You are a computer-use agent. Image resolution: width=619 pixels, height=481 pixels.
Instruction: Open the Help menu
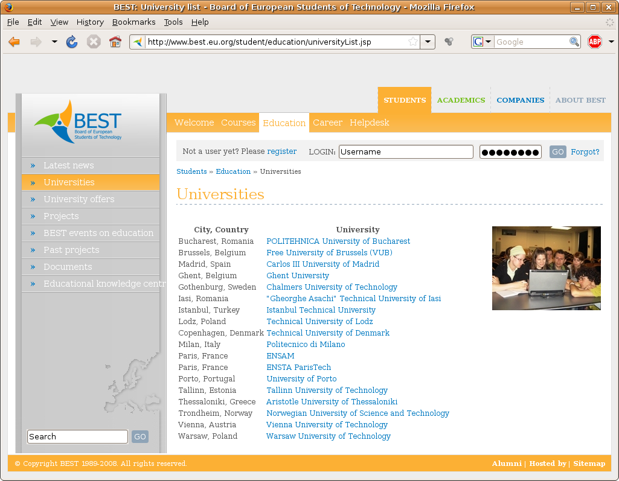[x=200, y=22]
